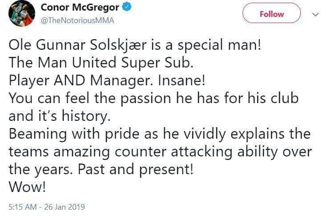Select the 'The Man United Super Sub.' line
This screenshot has height=216, width=328.
coord(101,63)
